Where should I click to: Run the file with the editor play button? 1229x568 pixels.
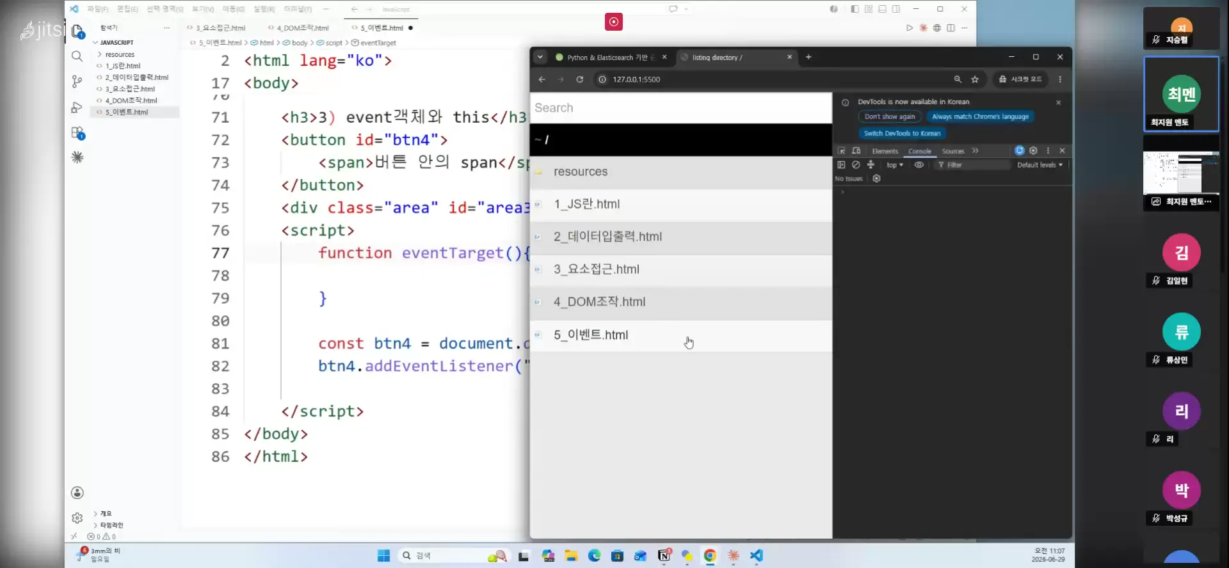pyautogui.click(x=909, y=28)
